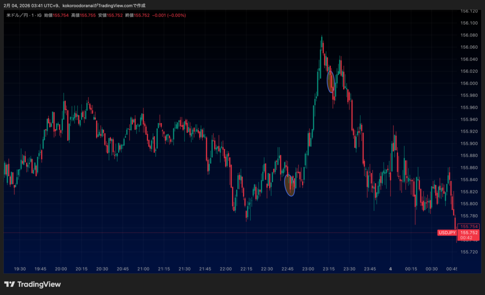This screenshot has width=485, height=295.
Task: Click the 高値 high value 155.755
Action: point(88,15)
